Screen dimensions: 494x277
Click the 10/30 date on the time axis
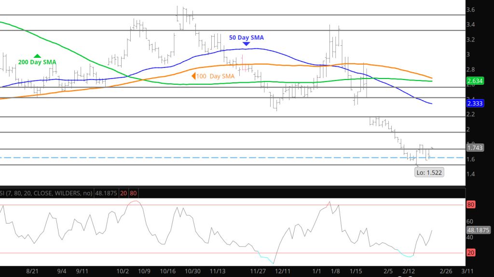click(x=193, y=271)
